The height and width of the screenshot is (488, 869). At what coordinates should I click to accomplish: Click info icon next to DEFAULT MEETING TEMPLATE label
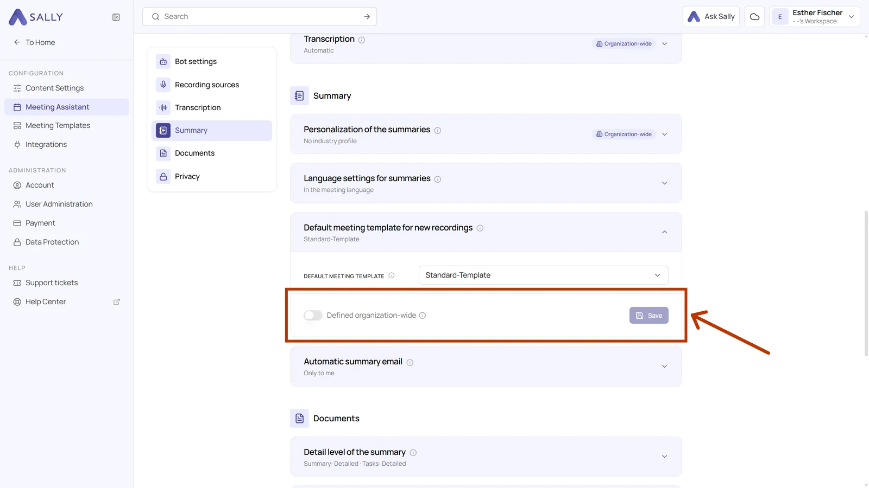[392, 275]
